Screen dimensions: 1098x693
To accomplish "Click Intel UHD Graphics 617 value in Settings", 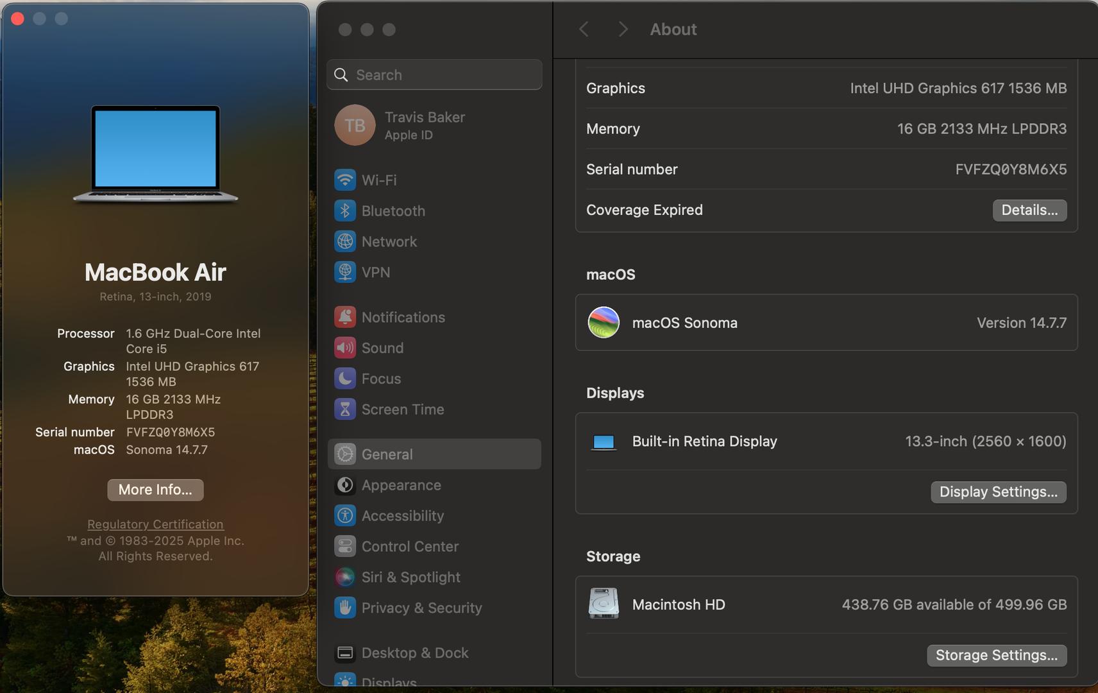I will [x=958, y=89].
